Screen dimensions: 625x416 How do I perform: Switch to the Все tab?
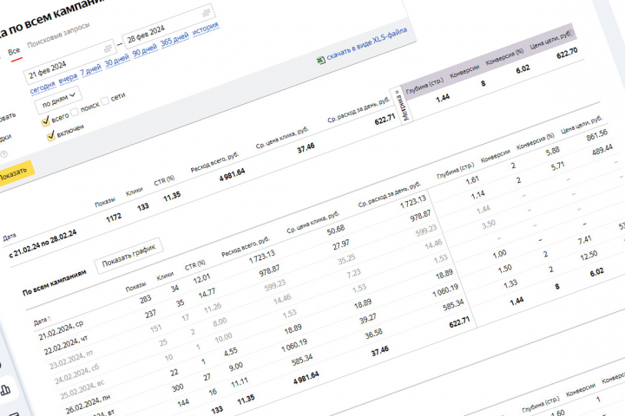pyautogui.click(x=14, y=52)
